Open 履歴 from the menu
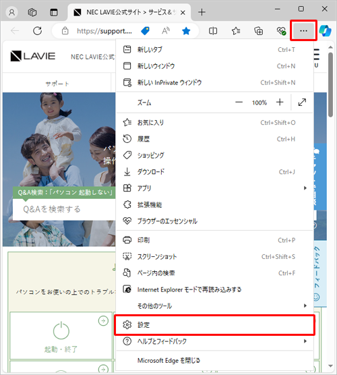The image size is (337, 375). pyautogui.click(x=214, y=139)
